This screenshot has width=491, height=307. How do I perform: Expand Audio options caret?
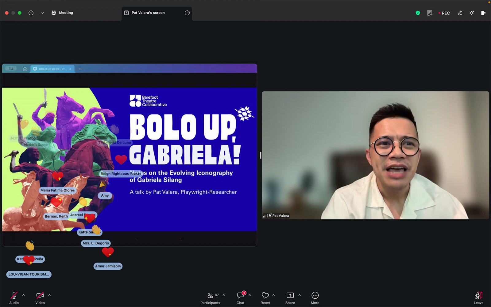coord(23,295)
